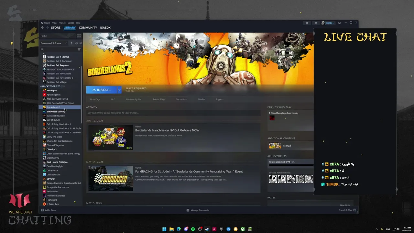Select THE FINALS in library list
414x233 pixels.
point(52,192)
